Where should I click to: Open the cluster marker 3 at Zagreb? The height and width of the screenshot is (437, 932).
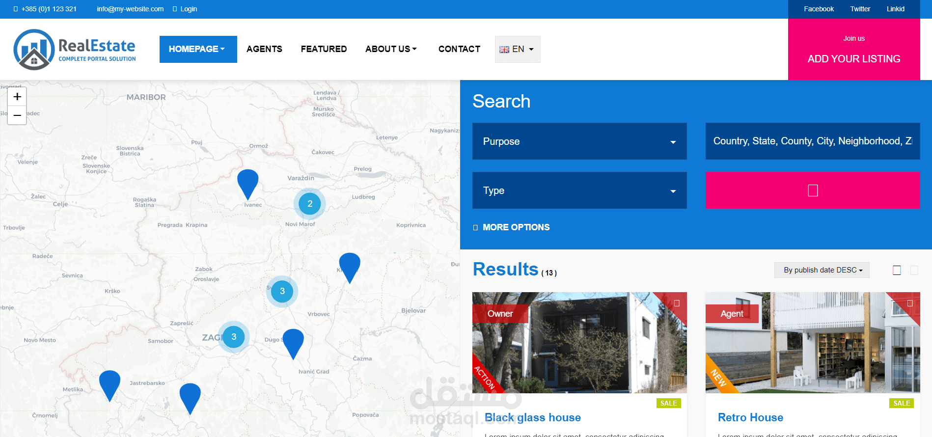click(x=234, y=337)
